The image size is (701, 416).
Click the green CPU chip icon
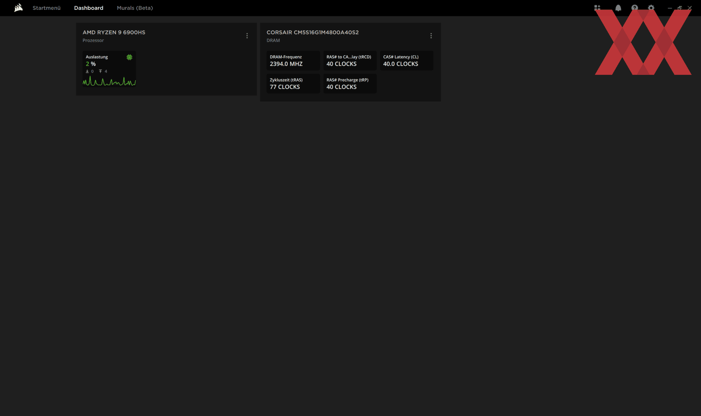[x=129, y=57]
